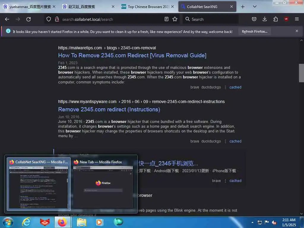Click the muted volume tray icon

[274, 222]
